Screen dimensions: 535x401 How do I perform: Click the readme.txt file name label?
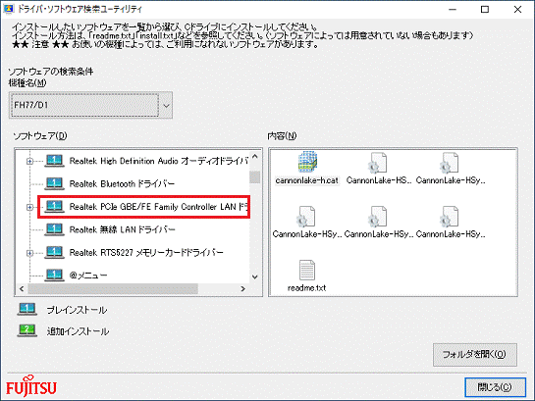point(306,288)
